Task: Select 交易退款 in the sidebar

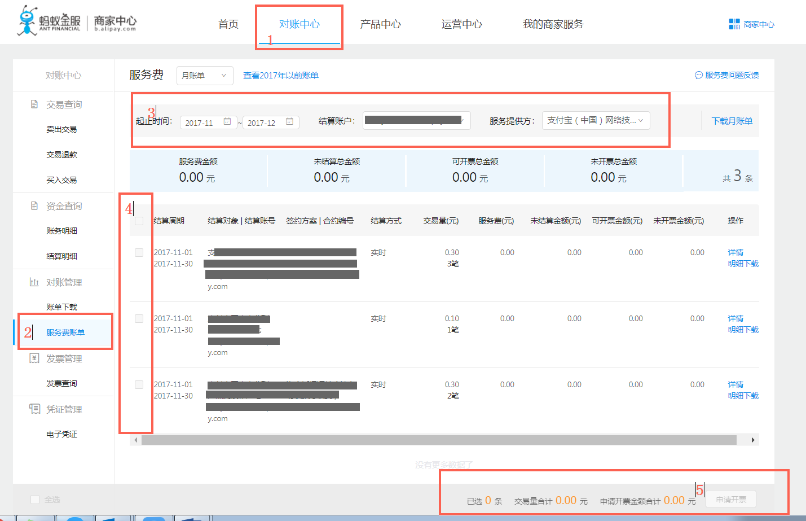Action: click(x=61, y=155)
